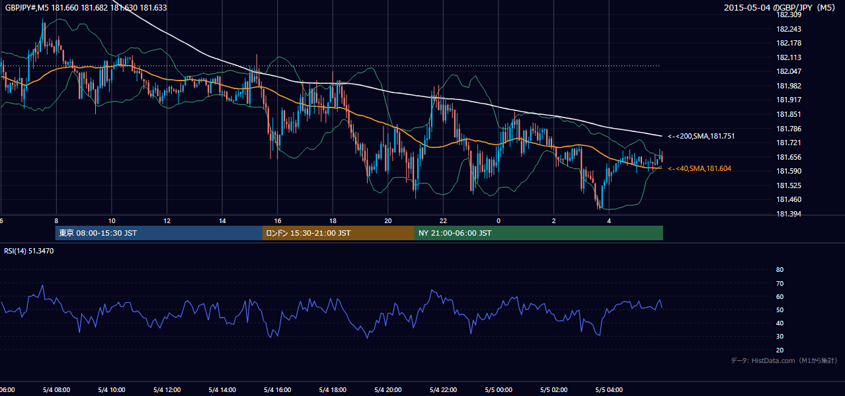Click the 5/4 22:00 time axis label
The width and height of the screenshot is (845, 396).
443,390
